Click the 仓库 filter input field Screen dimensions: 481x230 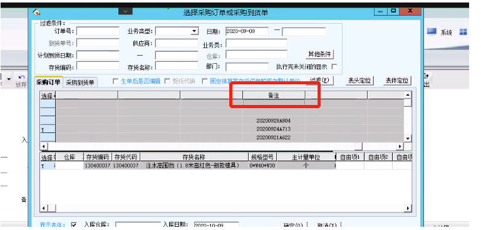(256, 54)
